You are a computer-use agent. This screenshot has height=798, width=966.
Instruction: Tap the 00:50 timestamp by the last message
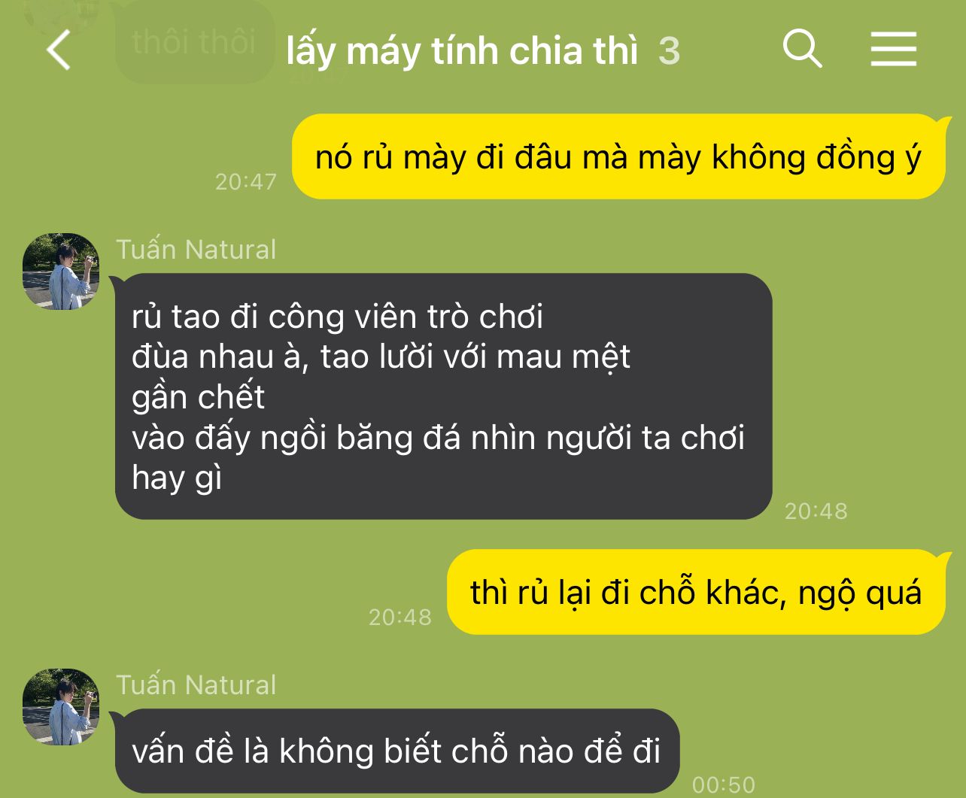724,785
